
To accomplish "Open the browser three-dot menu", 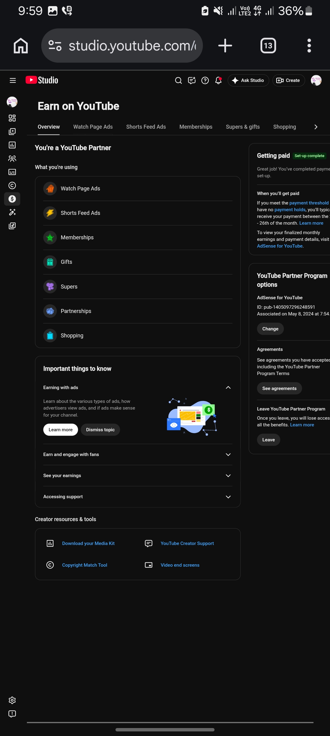I will [x=309, y=46].
